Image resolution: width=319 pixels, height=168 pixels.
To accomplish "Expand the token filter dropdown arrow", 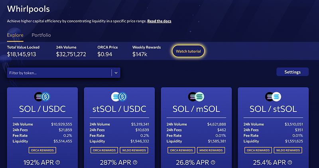I will (x=116, y=73).
